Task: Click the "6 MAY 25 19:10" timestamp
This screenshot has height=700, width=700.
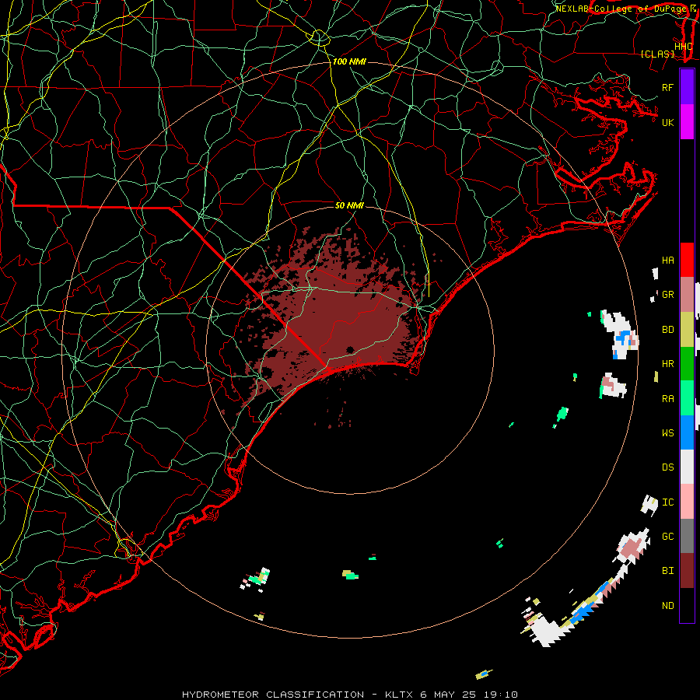Action: click(469, 695)
